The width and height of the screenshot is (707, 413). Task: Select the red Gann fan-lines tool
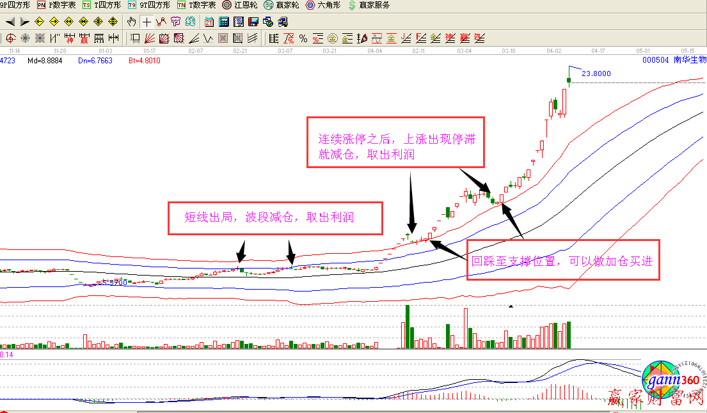(x=149, y=38)
